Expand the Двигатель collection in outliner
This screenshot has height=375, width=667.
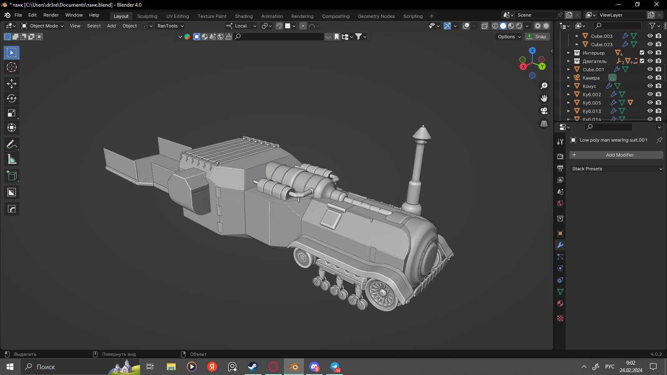568,61
